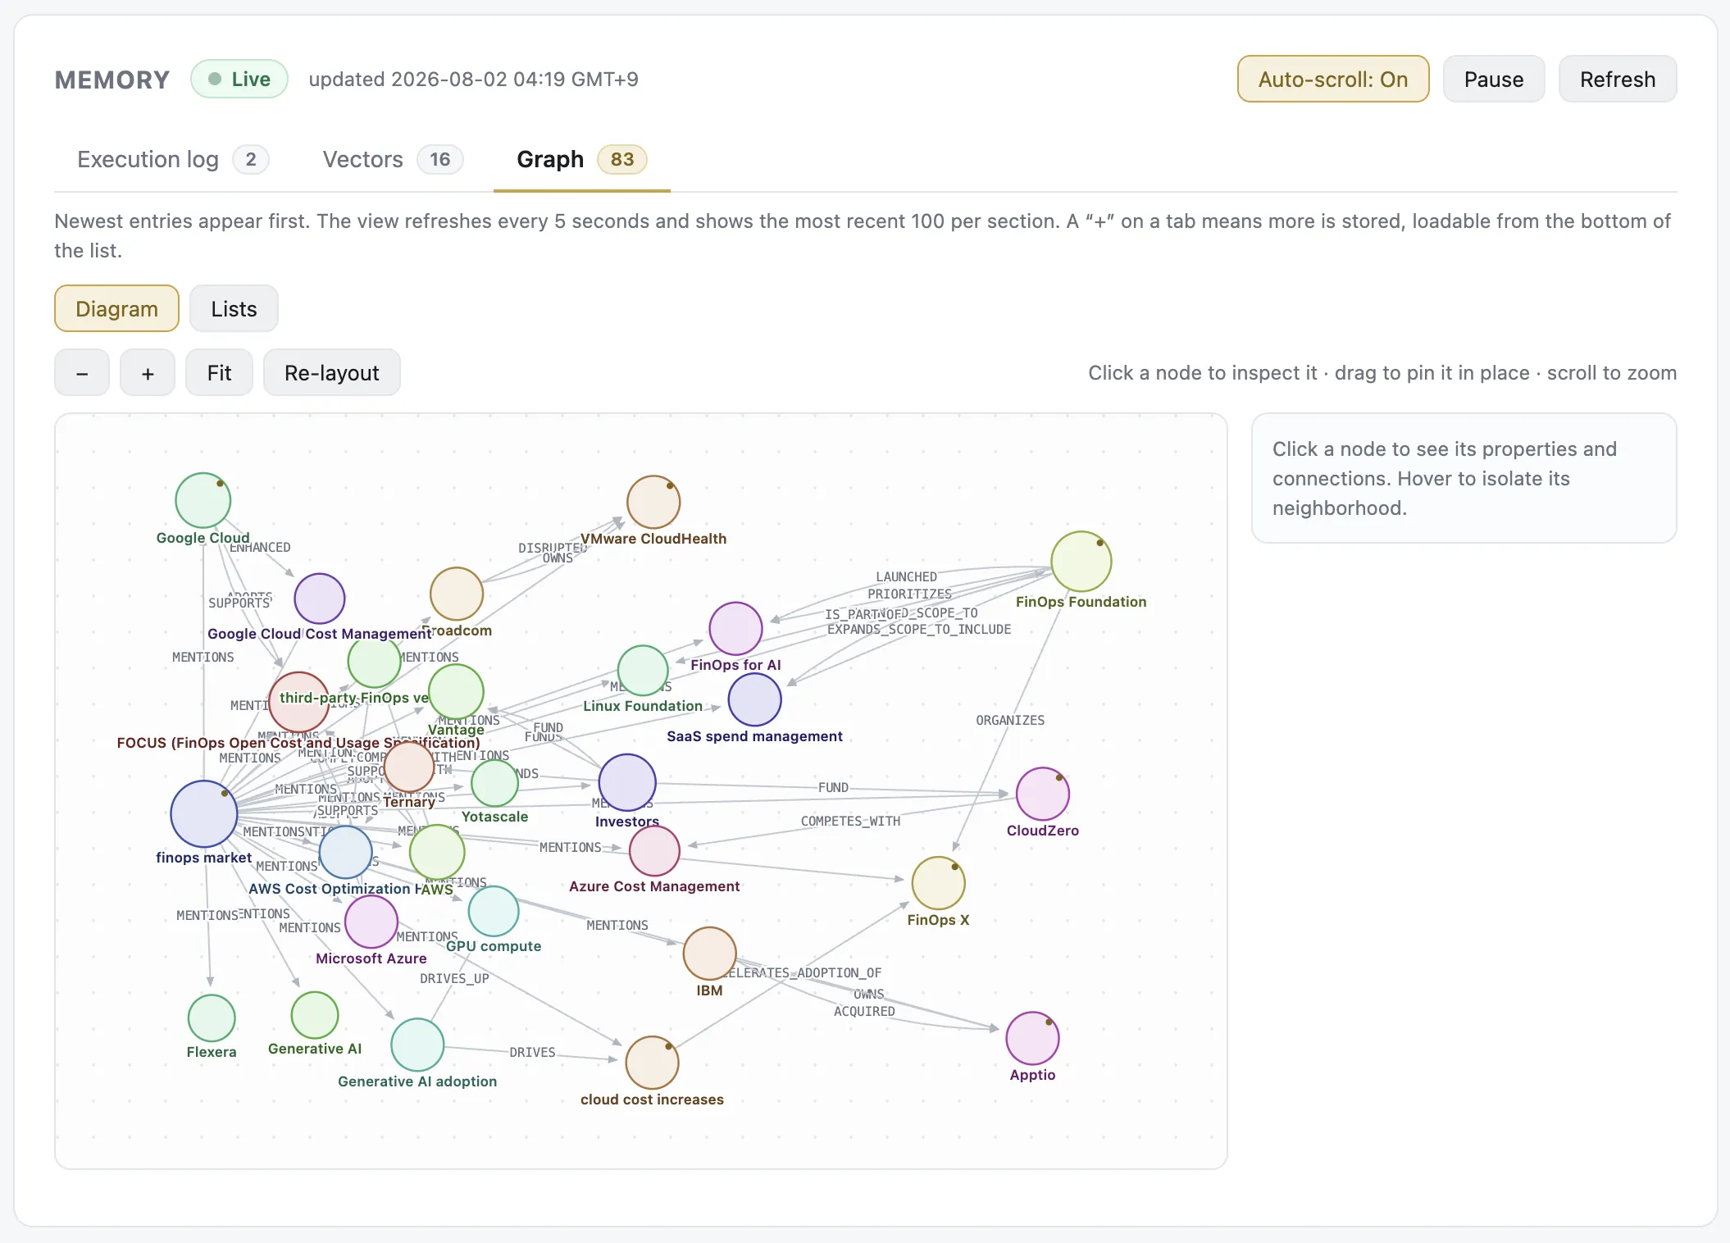Select the GPU compute node
This screenshot has width=1730, height=1243.
pos(494,911)
